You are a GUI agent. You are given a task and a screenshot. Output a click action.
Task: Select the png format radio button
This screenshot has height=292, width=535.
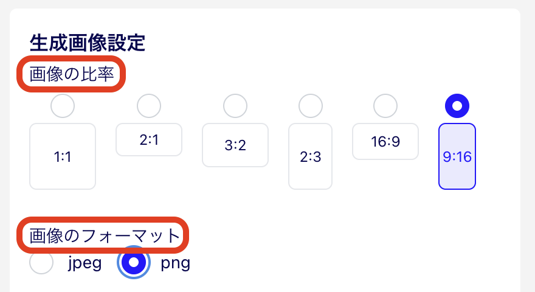click(x=134, y=262)
